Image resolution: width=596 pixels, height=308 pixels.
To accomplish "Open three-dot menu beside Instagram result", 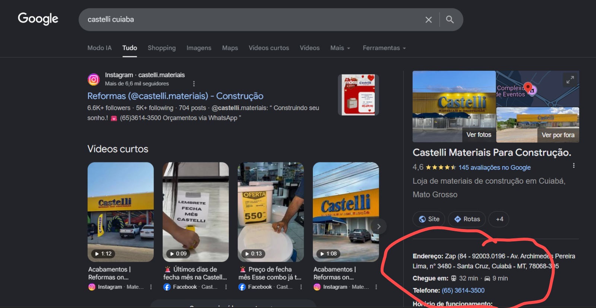I will click(x=194, y=84).
